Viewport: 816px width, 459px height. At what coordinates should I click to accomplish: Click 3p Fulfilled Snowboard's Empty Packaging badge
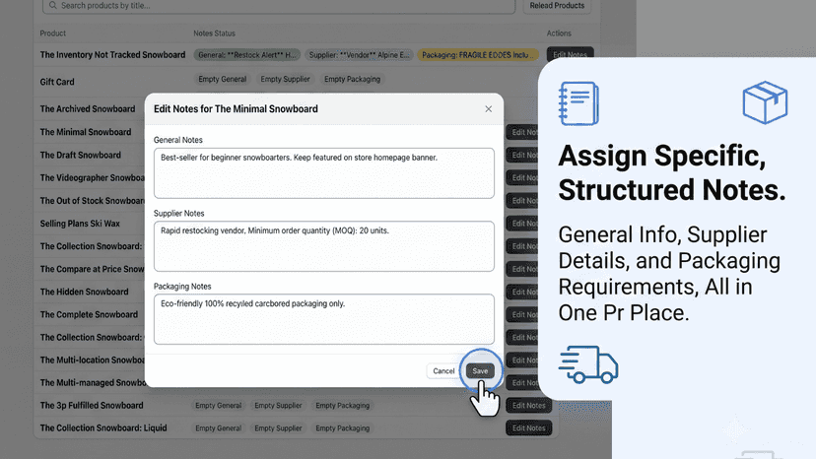[x=342, y=406]
